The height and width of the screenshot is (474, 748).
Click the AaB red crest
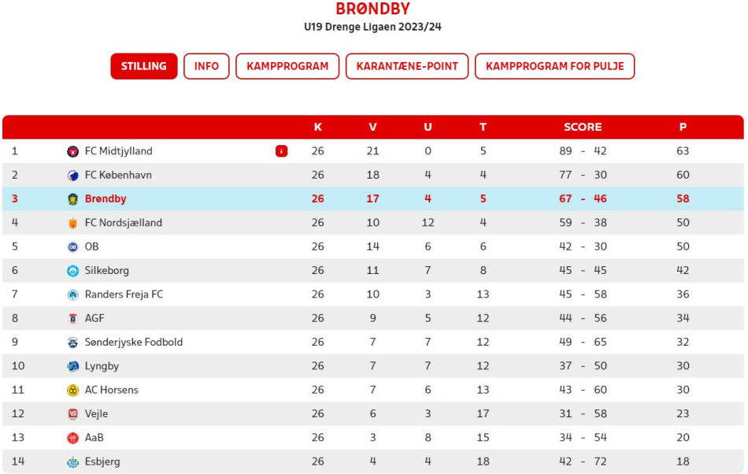pos(72,438)
